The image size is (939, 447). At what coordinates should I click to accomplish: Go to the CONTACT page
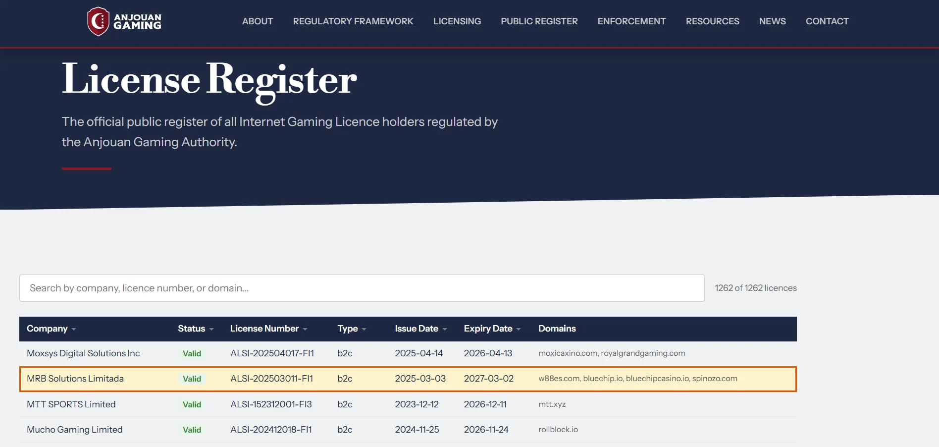coord(827,21)
